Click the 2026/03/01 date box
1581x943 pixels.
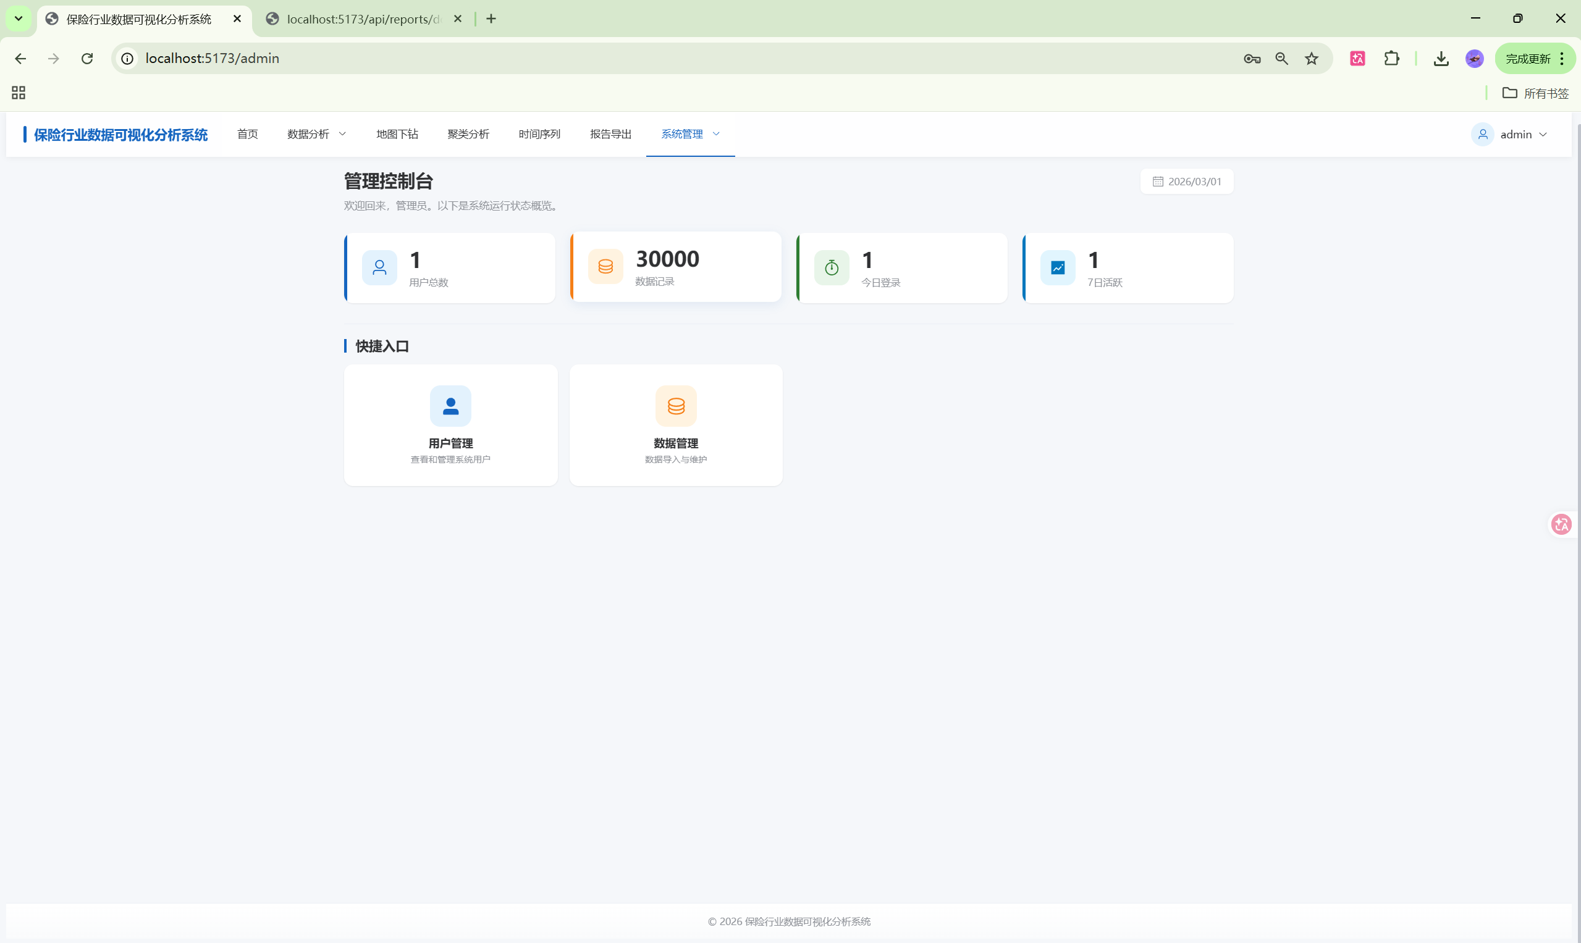pos(1187,182)
